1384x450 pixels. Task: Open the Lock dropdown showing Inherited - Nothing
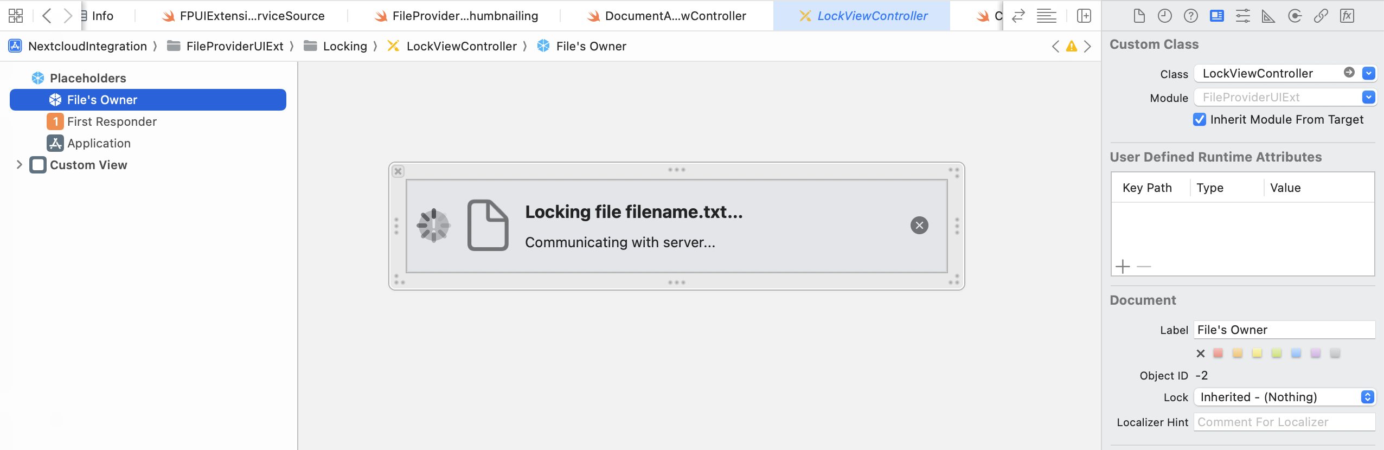coord(1366,397)
